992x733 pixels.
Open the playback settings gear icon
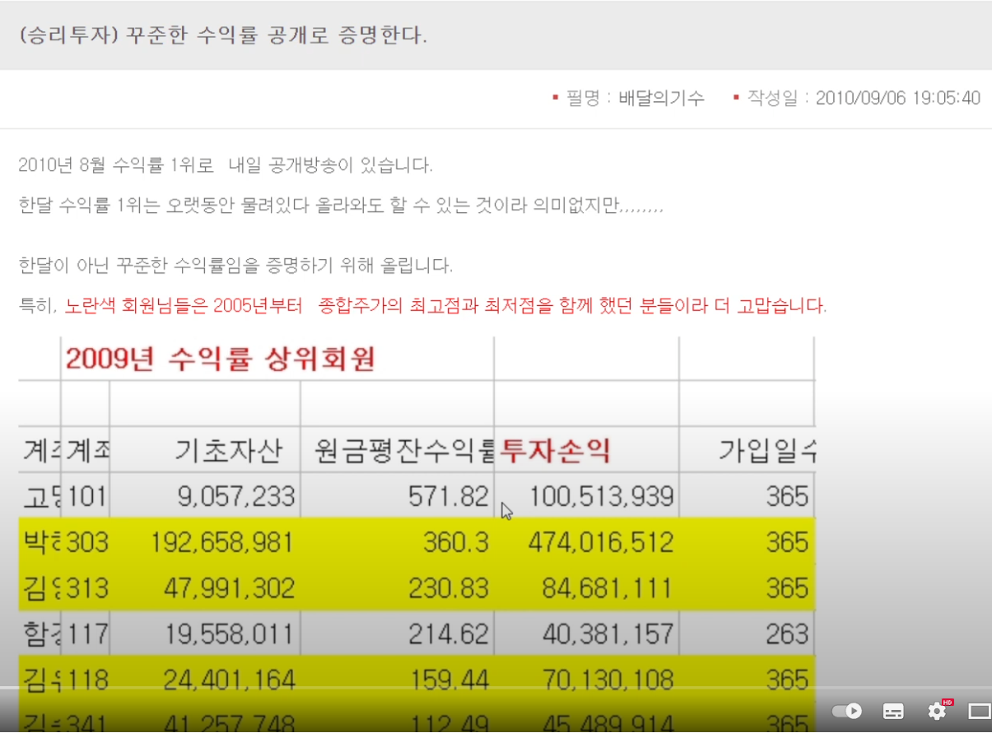[936, 711]
